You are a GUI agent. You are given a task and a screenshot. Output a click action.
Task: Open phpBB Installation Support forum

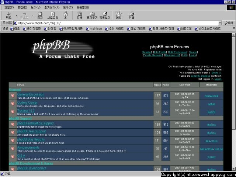35,123
